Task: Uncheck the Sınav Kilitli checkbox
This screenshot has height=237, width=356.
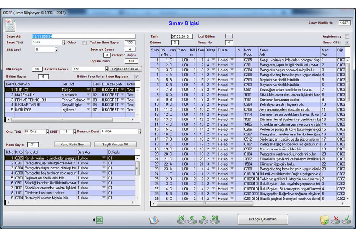Action: pos(347,43)
